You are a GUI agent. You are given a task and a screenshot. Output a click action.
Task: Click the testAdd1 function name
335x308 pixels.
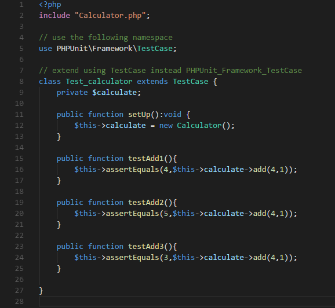(146, 159)
